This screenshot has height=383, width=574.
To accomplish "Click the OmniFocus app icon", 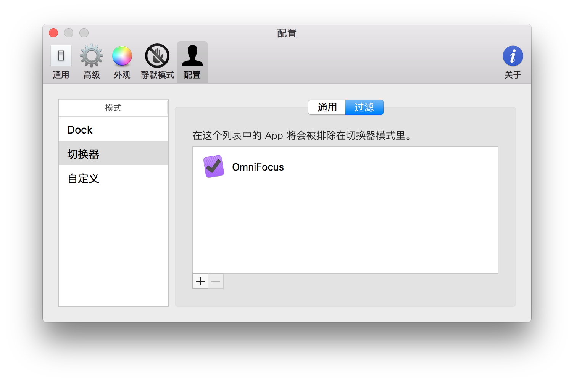I will coord(214,167).
